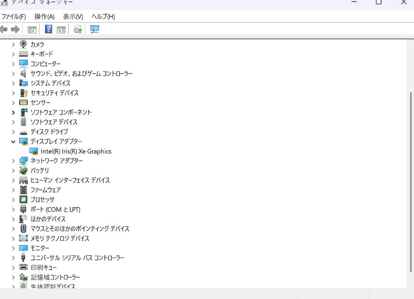The width and height of the screenshot is (414, 299).
Task: Scan for hardware changes via toolbar icon
Action: 77,29
